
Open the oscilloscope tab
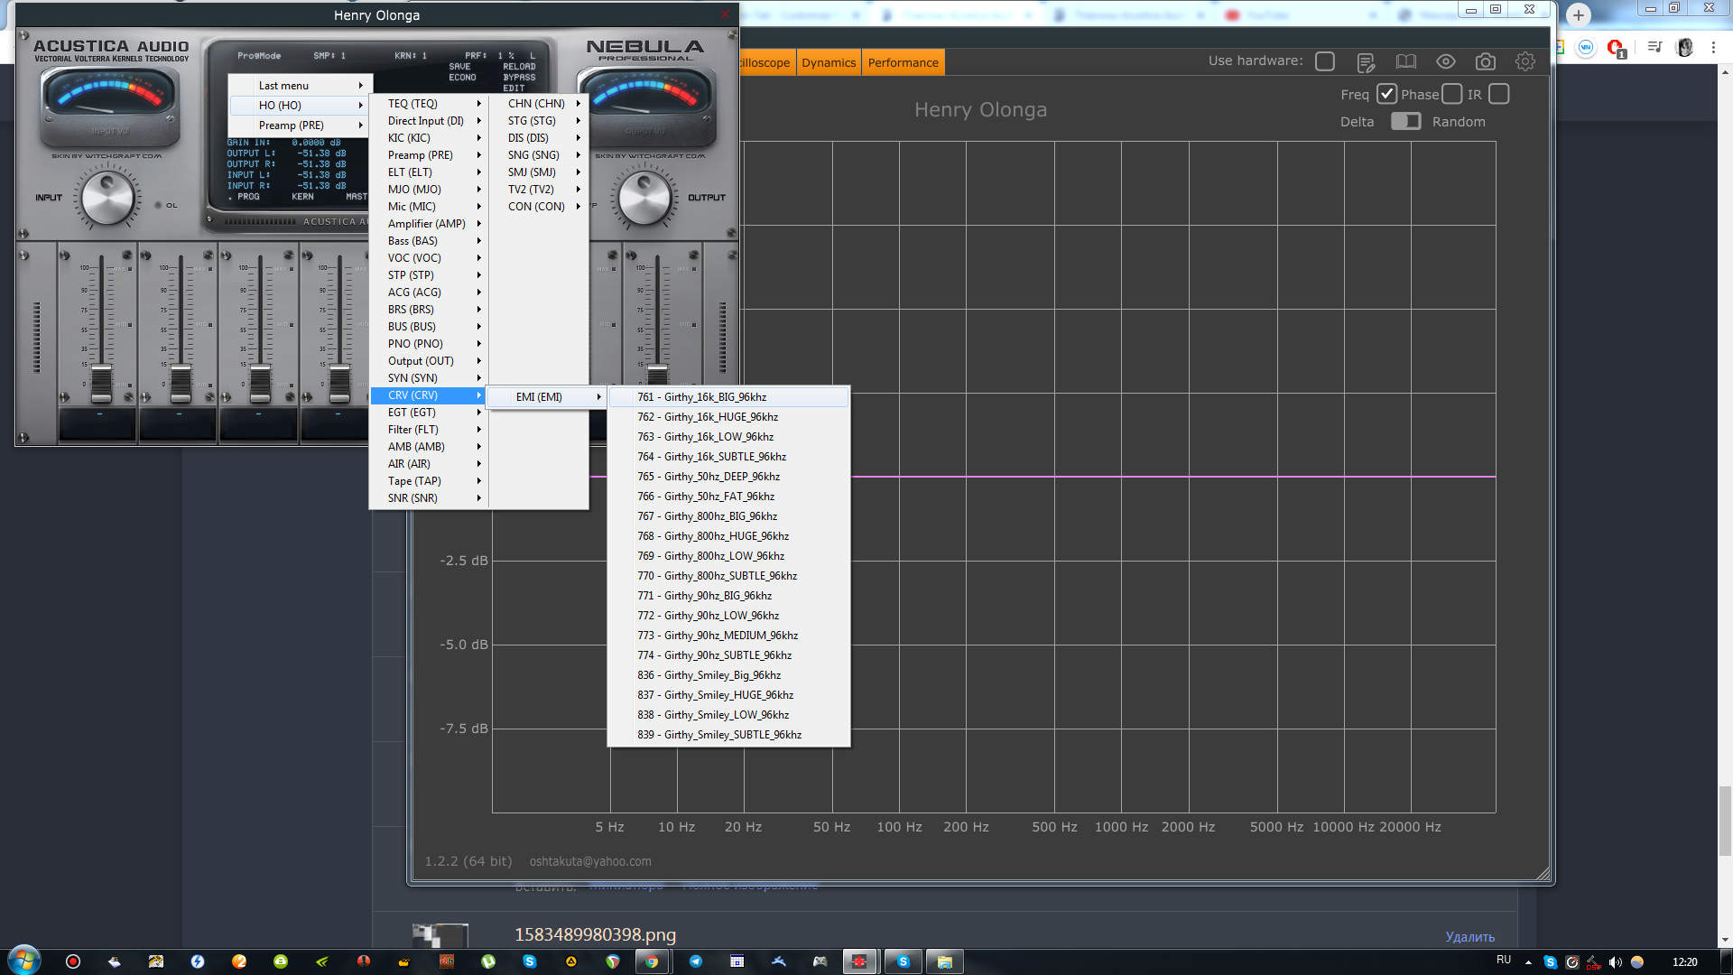click(x=766, y=62)
